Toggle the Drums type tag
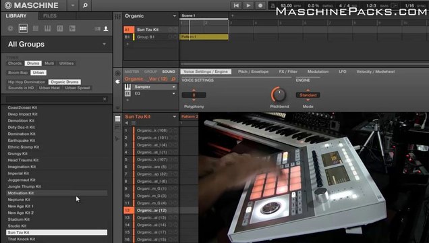This screenshot has width=429, height=243. tap(33, 63)
